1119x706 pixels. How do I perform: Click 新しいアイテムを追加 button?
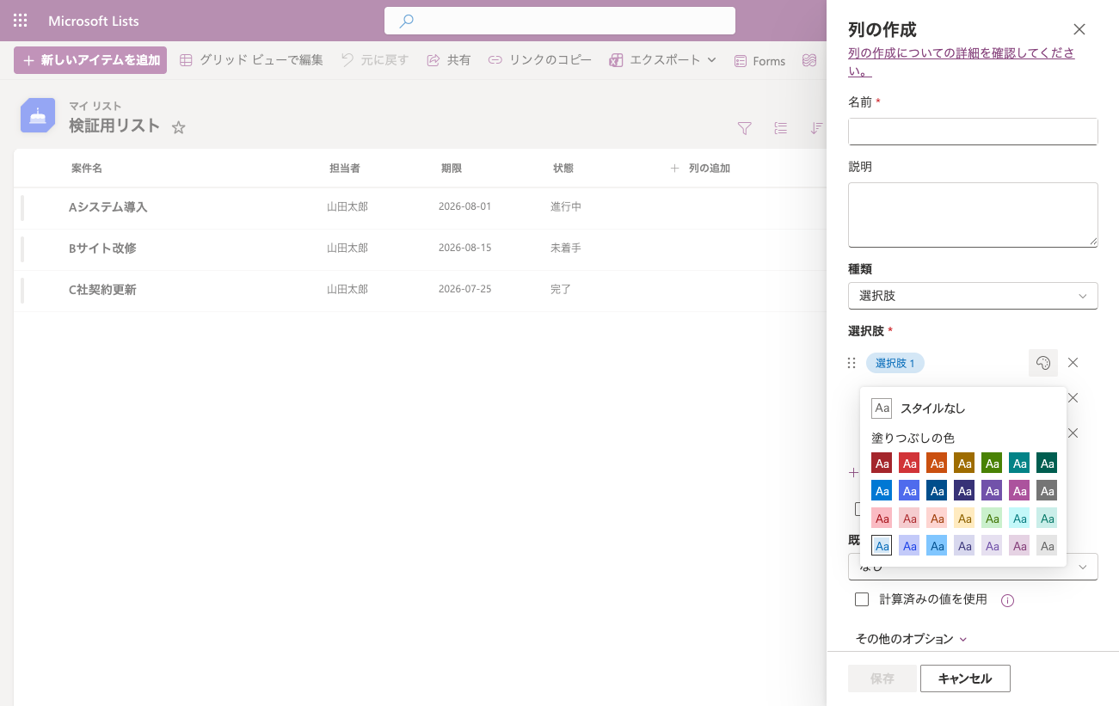[90, 60]
